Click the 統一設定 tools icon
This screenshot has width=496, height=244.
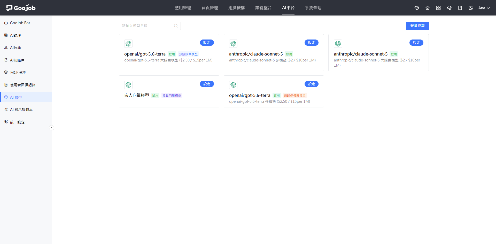pos(6,122)
